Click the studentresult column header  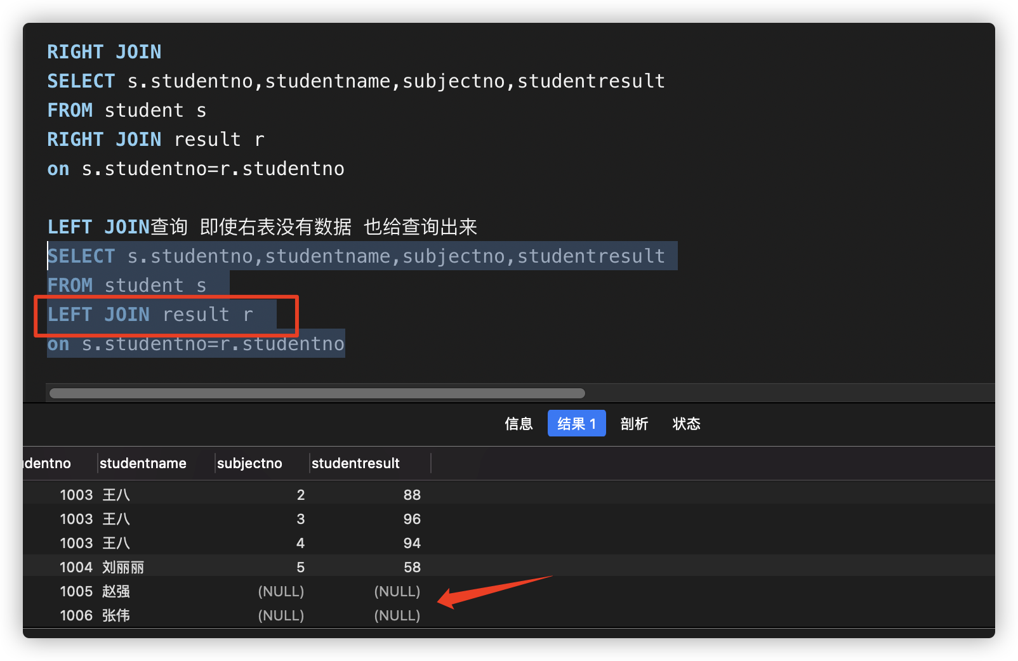click(x=355, y=463)
